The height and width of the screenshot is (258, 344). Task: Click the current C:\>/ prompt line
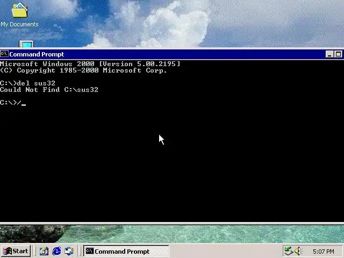tap(13, 103)
